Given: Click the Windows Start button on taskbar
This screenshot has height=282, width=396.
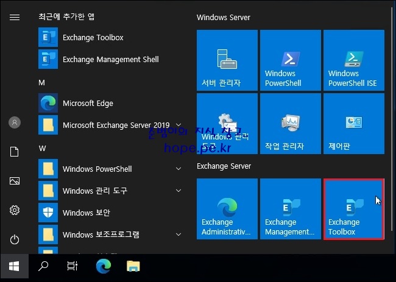Looking at the screenshot, I should pos(15,266).
